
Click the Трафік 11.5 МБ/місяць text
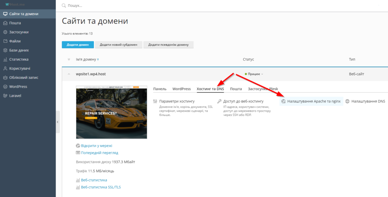click(x=95, y=171)
